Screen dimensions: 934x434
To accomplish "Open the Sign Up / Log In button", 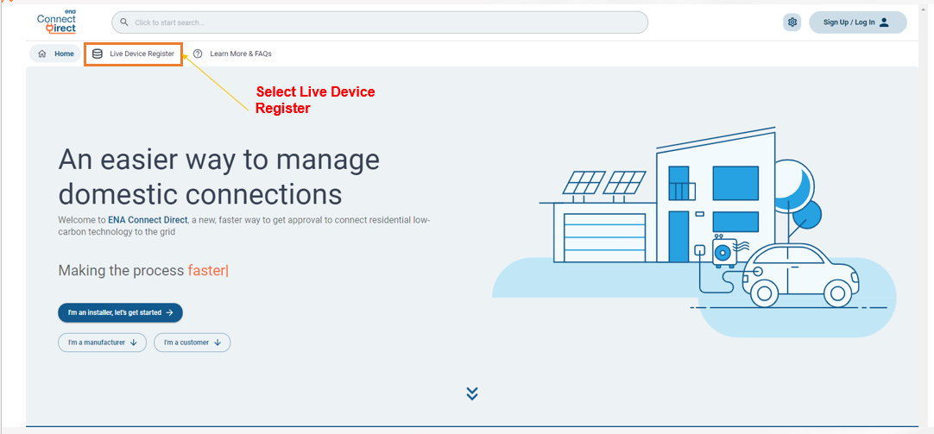I will click(x=858, y=22).
